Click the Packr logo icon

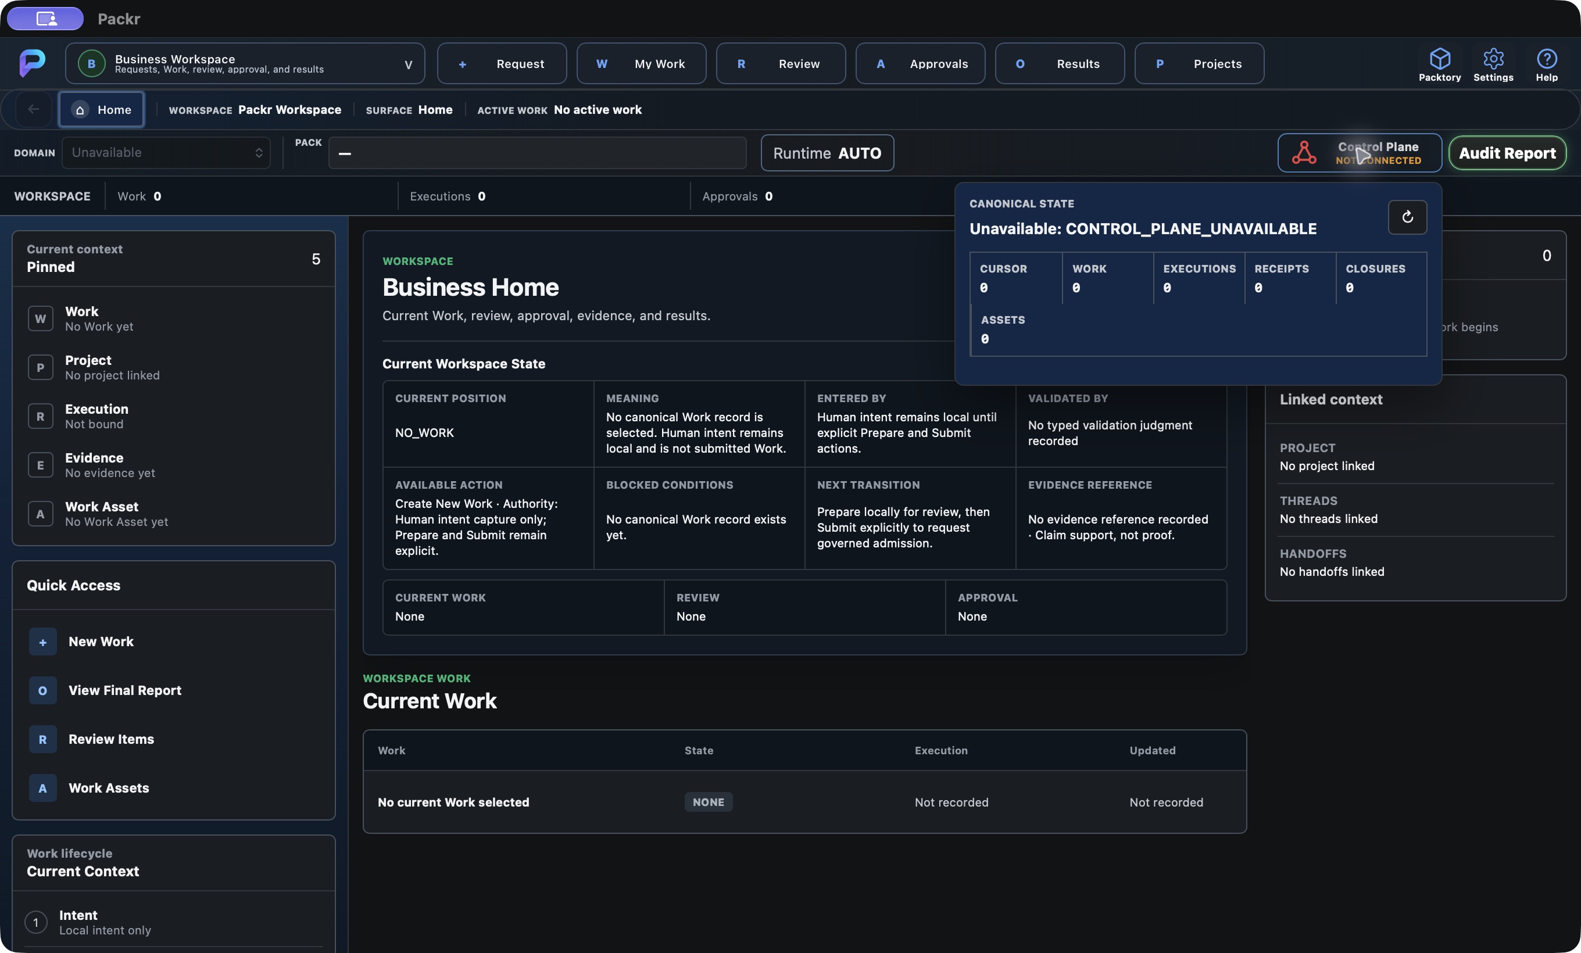(x=32, y=63)
